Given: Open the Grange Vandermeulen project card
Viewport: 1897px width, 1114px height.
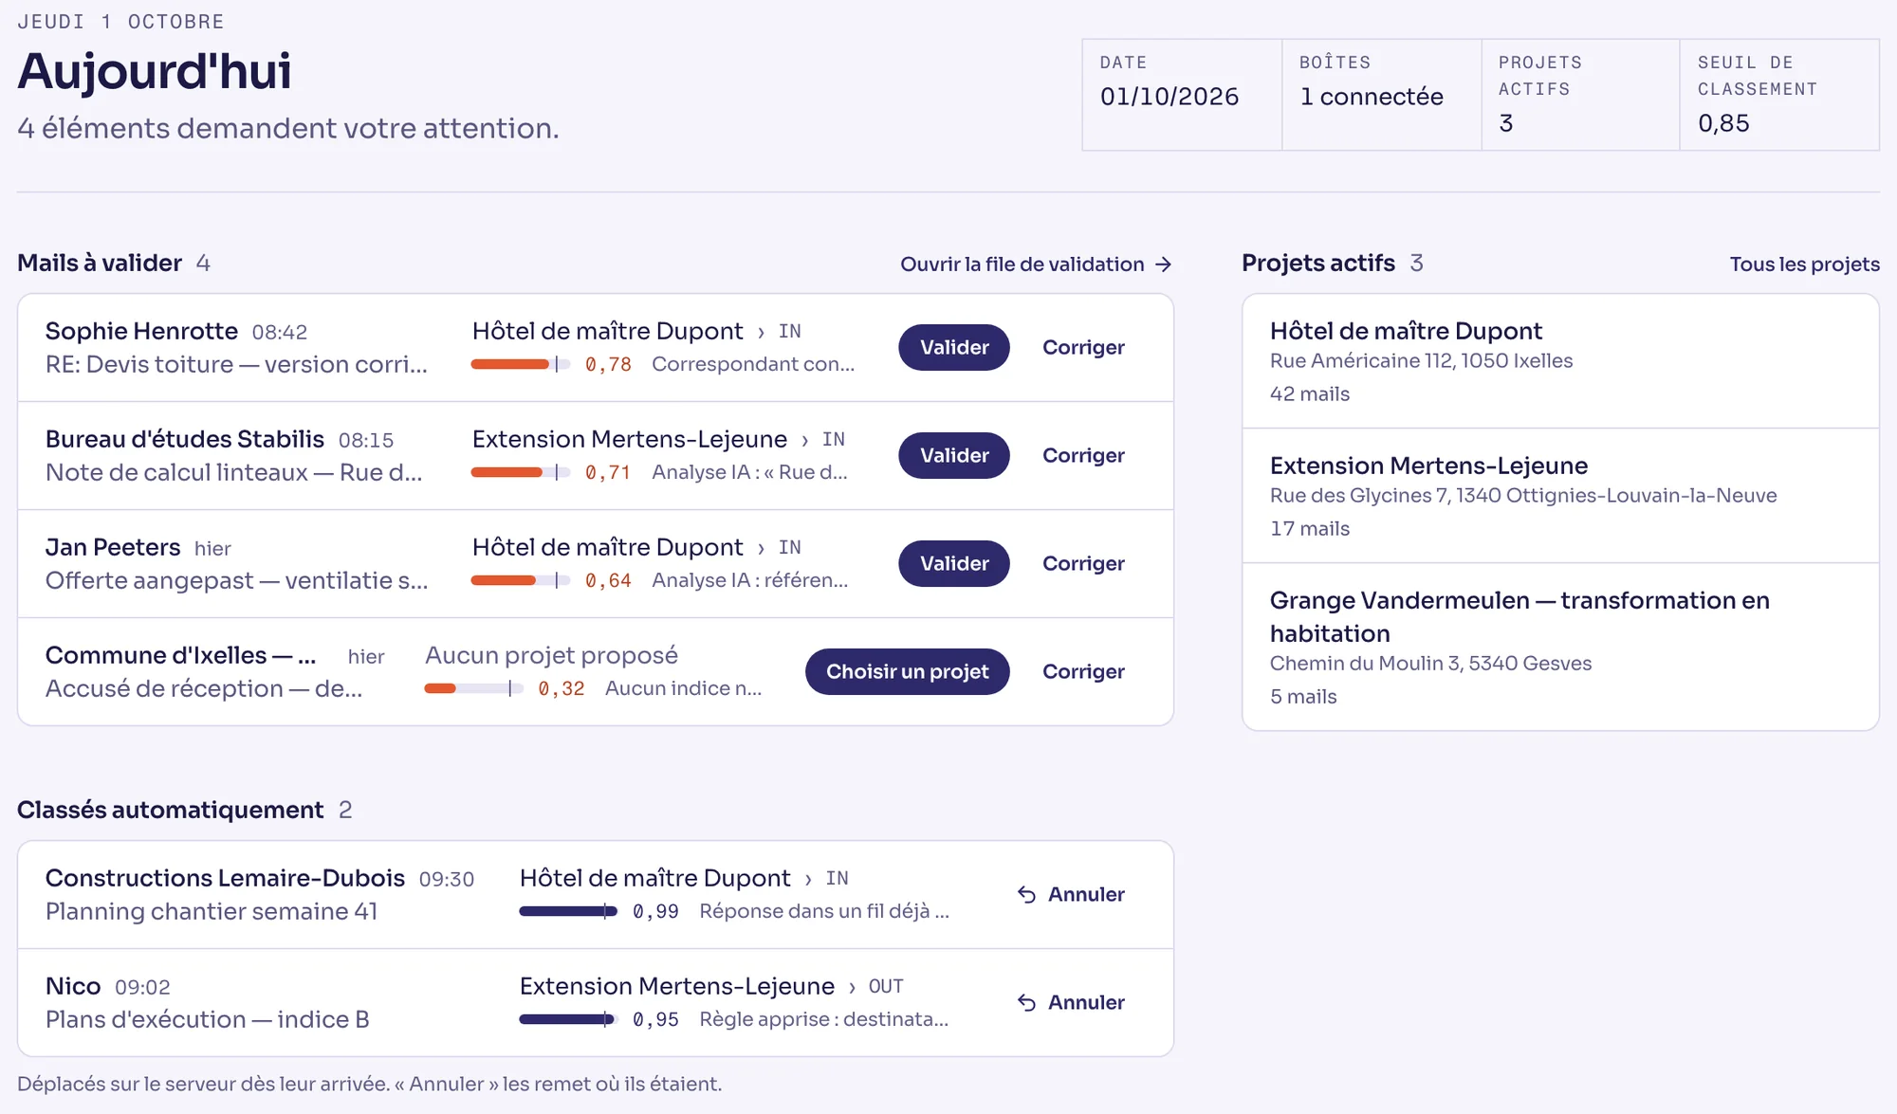Looking at the screenshot, I should tap(1560, 647).
